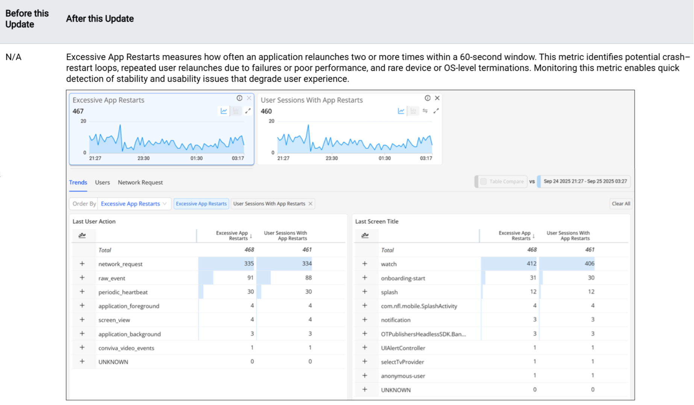Click trend icon in Last Screen Title table
The height and width of the screenshot is (405, 694).
click(365, 236)
